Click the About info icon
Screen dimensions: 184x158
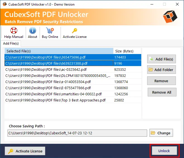pos(33,31)
